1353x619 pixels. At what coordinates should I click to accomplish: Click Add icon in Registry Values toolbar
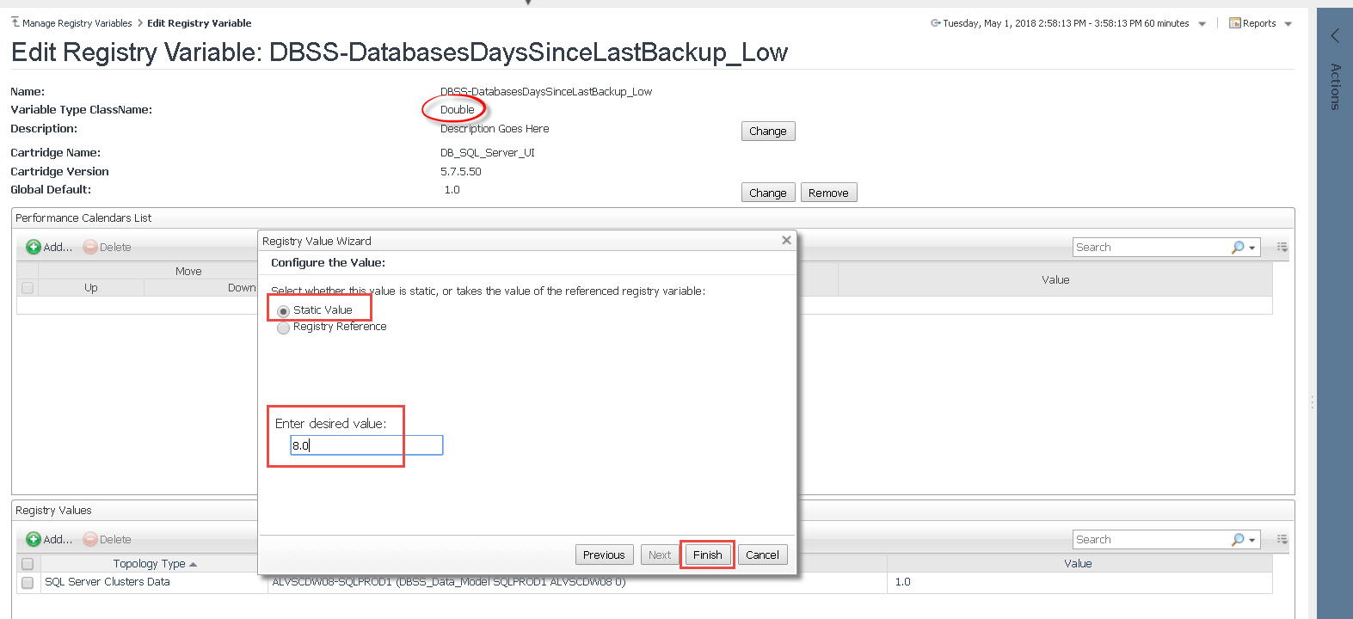[34, 540]
